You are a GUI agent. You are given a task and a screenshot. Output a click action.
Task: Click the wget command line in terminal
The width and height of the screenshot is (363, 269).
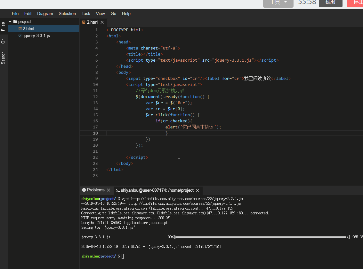(162, 199)
